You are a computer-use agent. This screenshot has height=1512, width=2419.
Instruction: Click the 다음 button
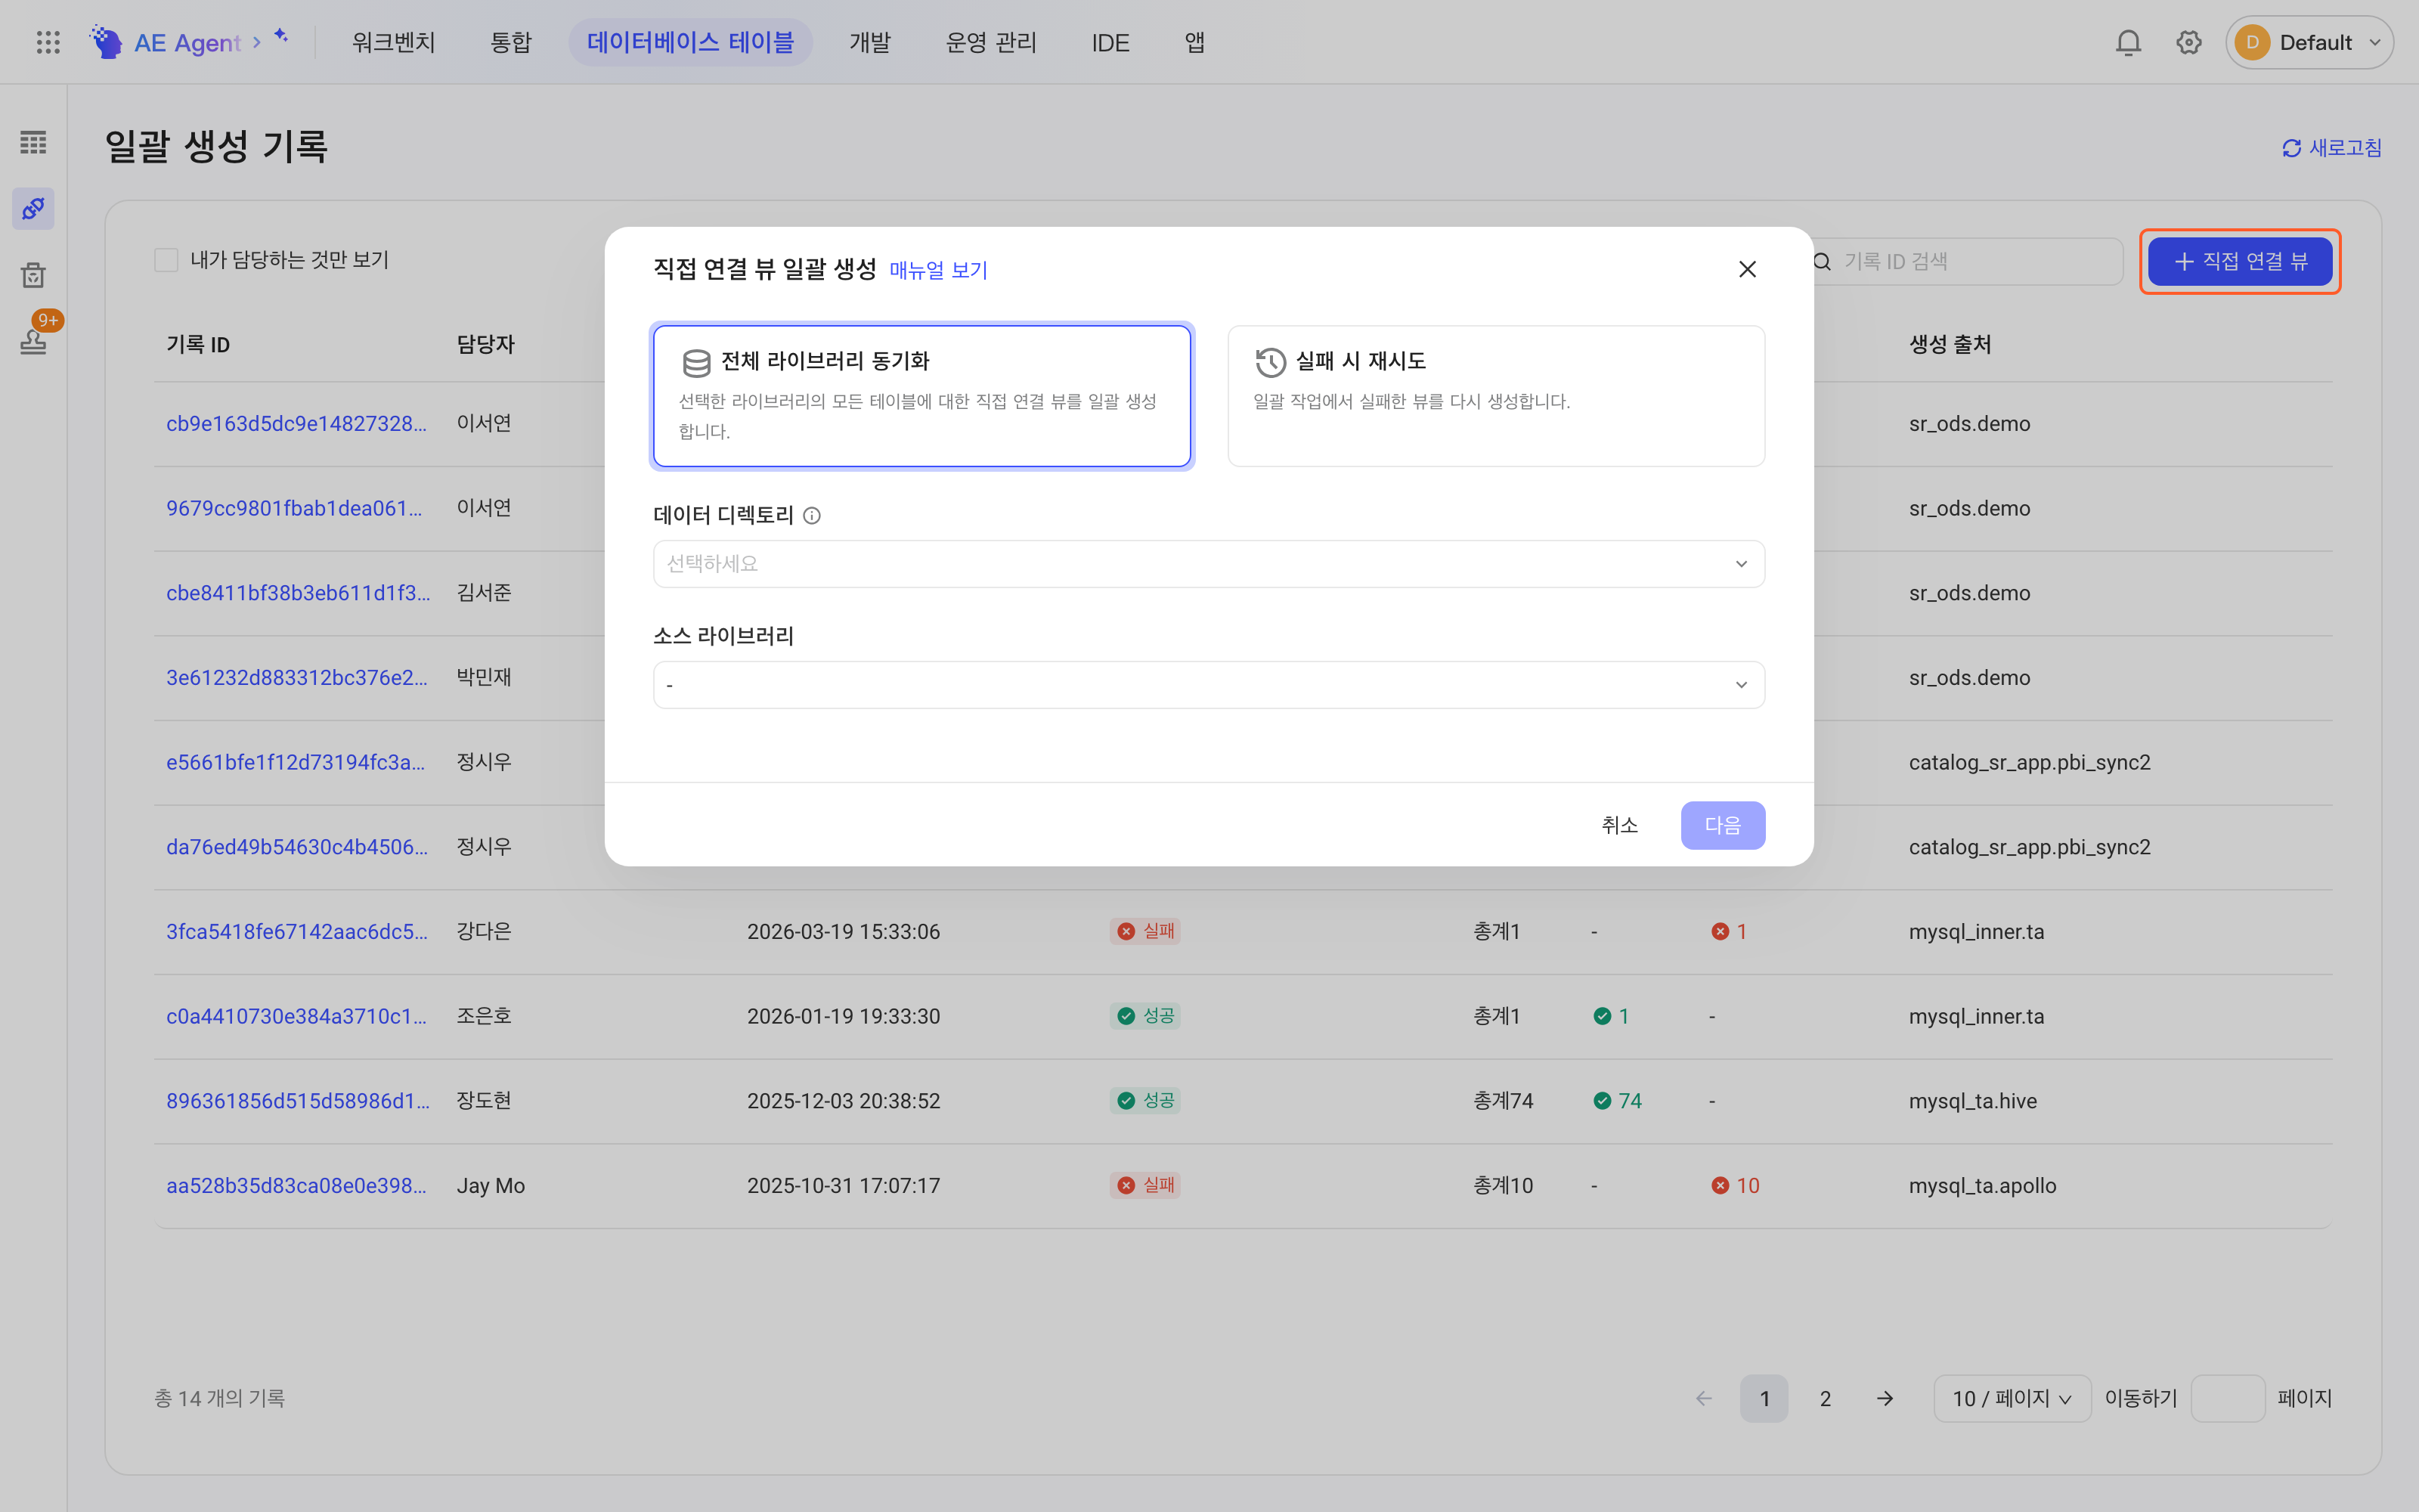coord(1722,825)
